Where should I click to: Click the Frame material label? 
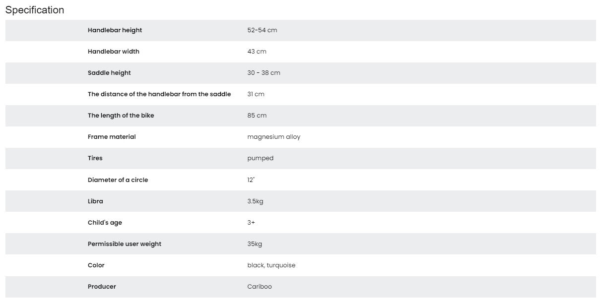112,137
